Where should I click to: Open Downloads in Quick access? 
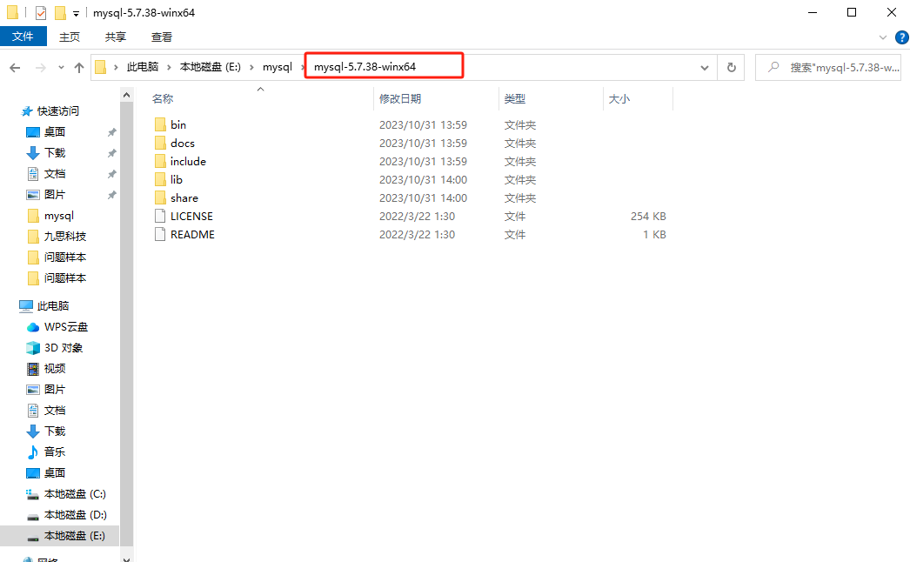(x=55, y=153)
